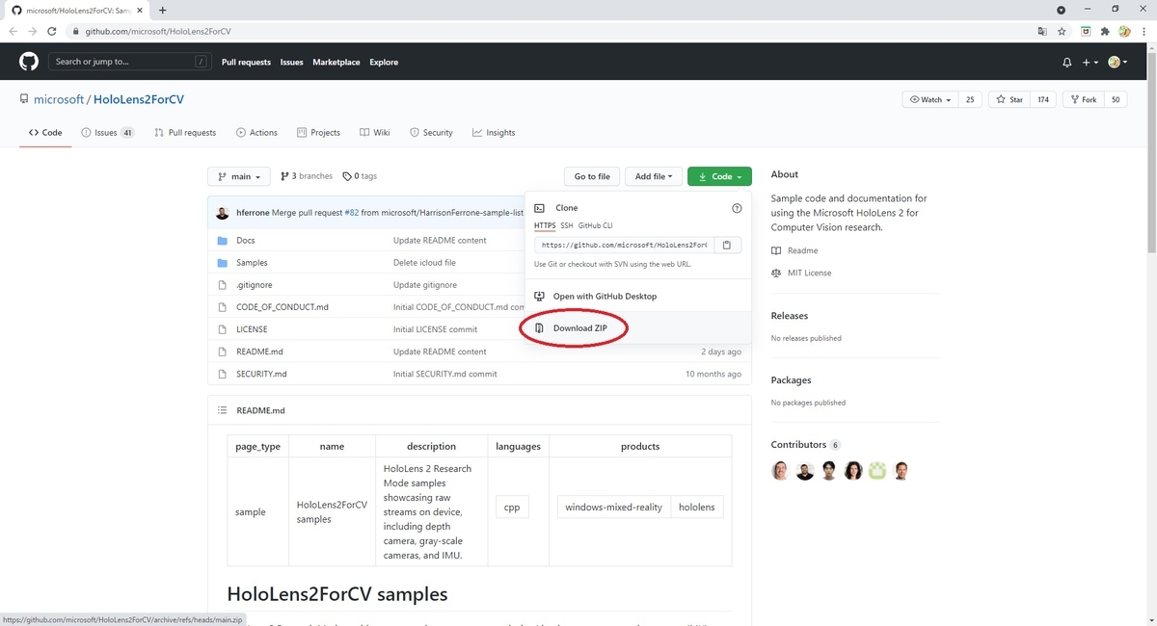Fork the repository
This screenshot has height=626, width=1157.
(x=1083, y=99)
